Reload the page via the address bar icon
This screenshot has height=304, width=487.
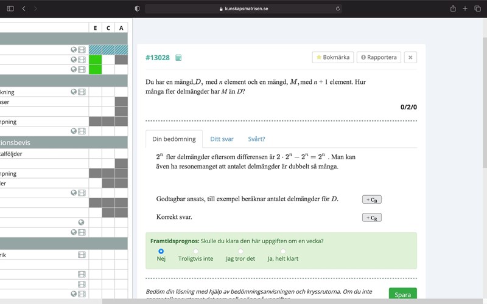coord(338,9)
